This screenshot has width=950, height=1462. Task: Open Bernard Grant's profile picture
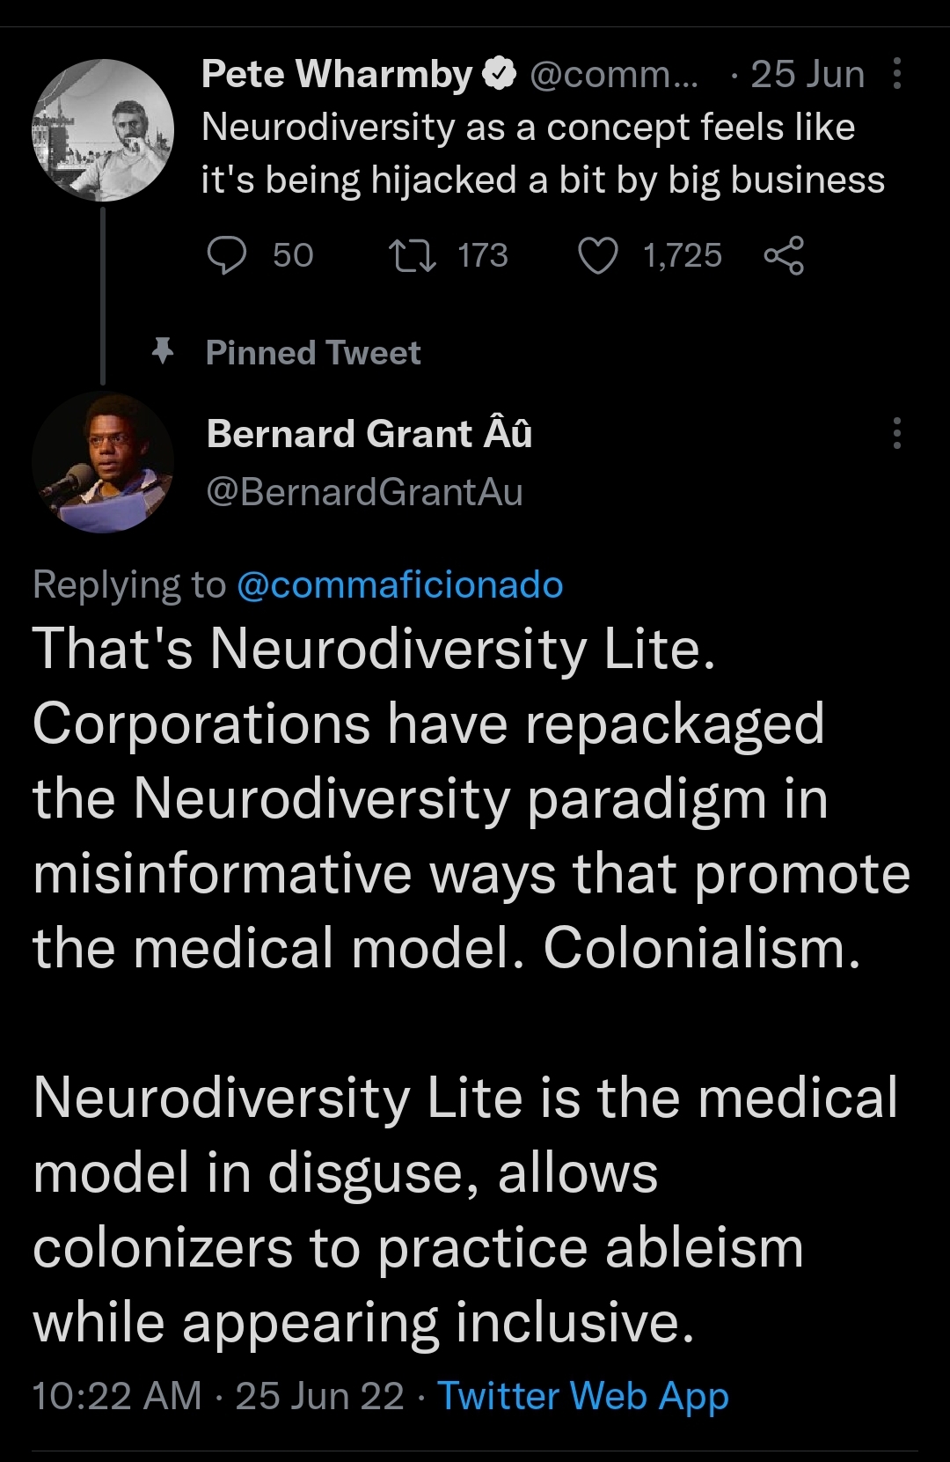(x=103, y=462)
